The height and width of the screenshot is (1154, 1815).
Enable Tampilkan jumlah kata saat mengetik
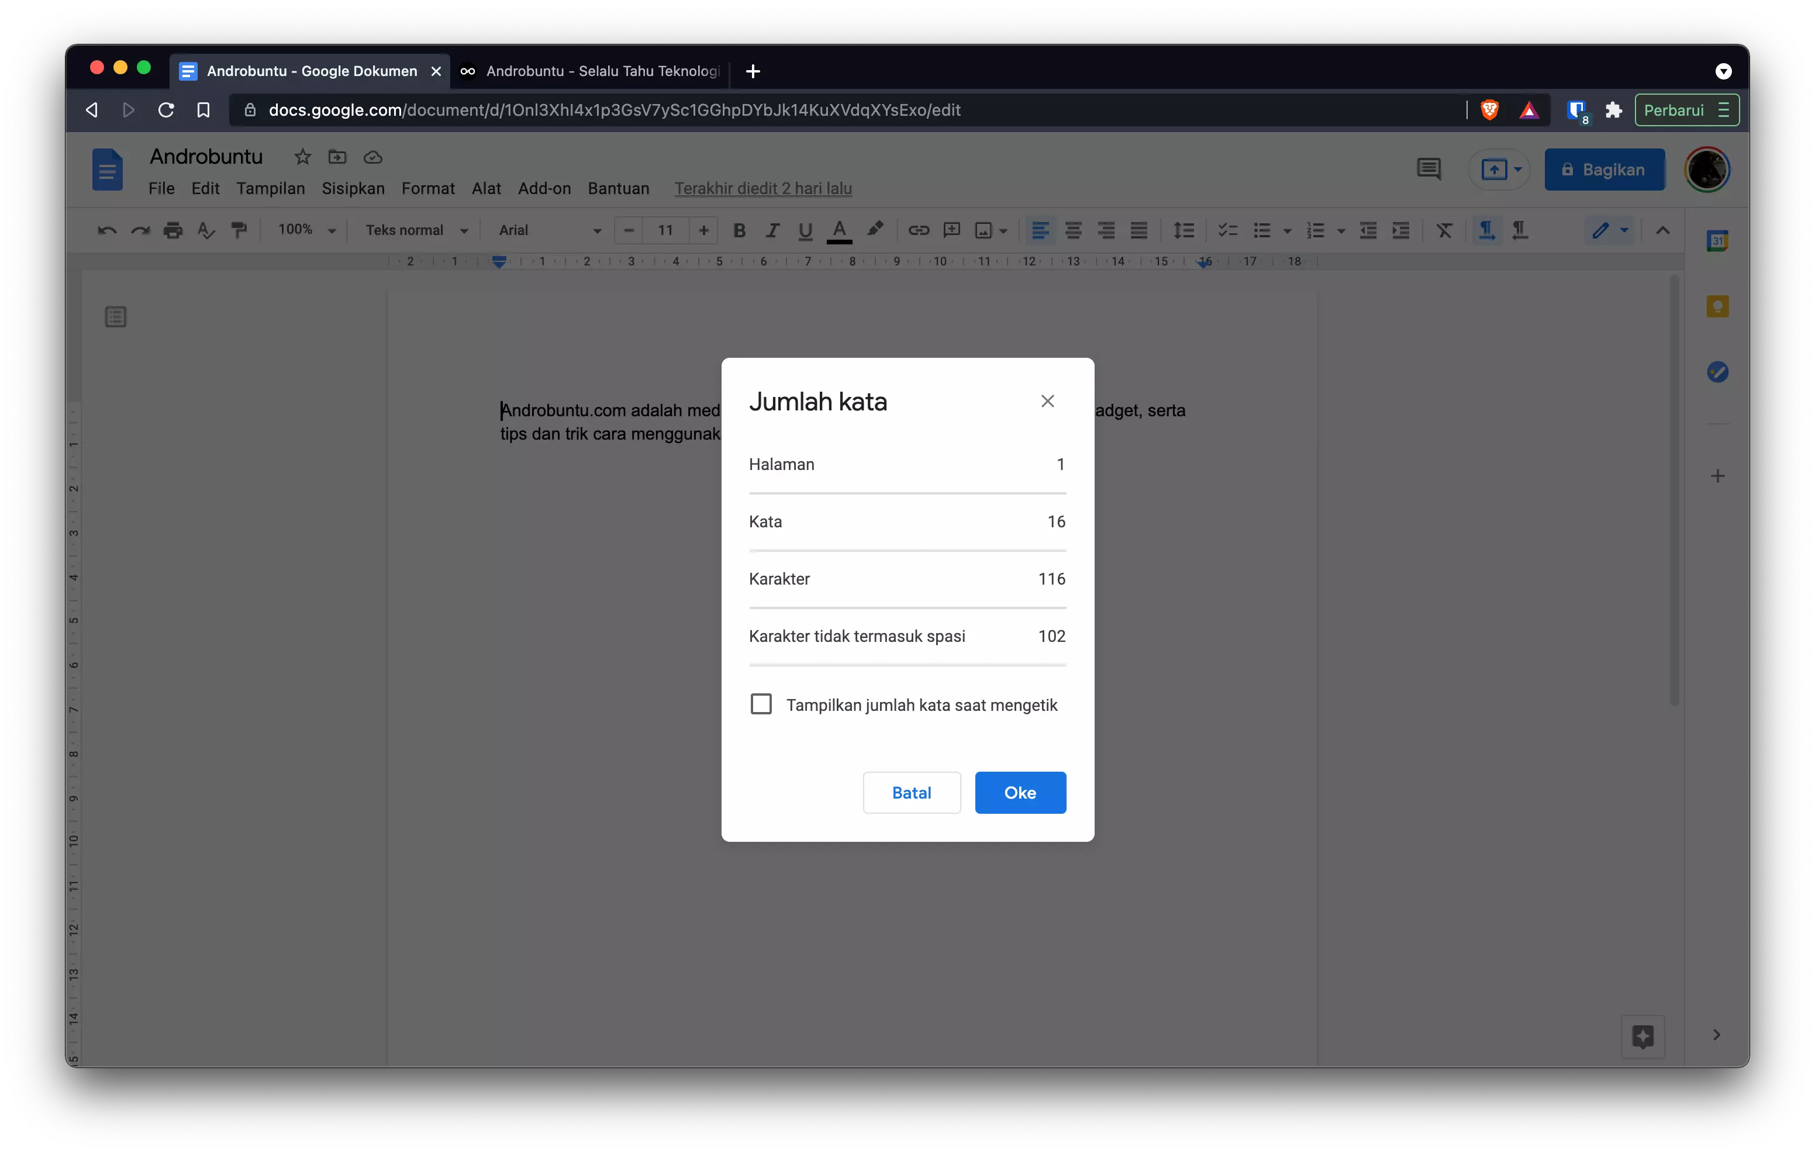coord(761,703)
